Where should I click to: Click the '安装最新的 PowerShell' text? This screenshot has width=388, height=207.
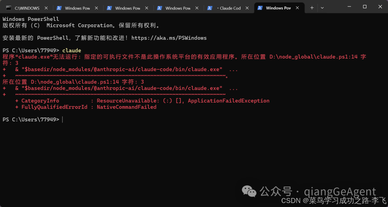[x=35, y=38]
